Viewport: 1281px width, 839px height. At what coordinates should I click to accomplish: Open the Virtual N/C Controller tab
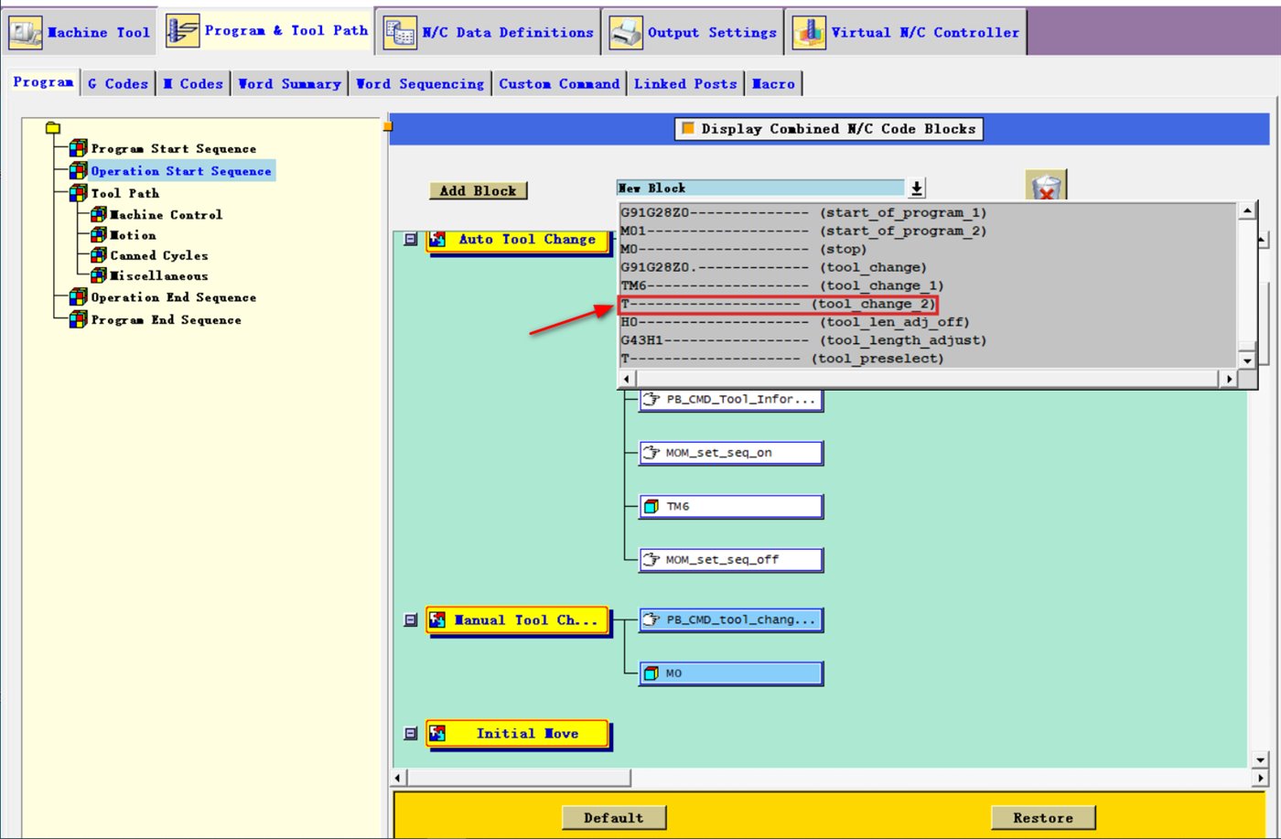(x=906, y=32)
